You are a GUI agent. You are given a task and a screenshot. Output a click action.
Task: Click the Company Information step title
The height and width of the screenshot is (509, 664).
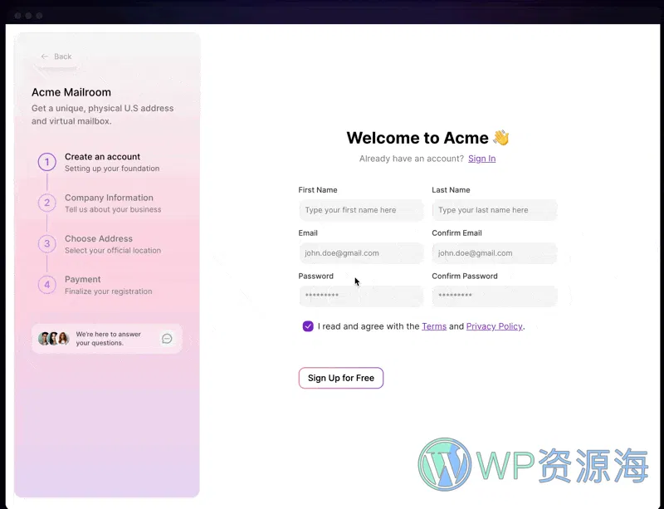(x=109, y=198)
